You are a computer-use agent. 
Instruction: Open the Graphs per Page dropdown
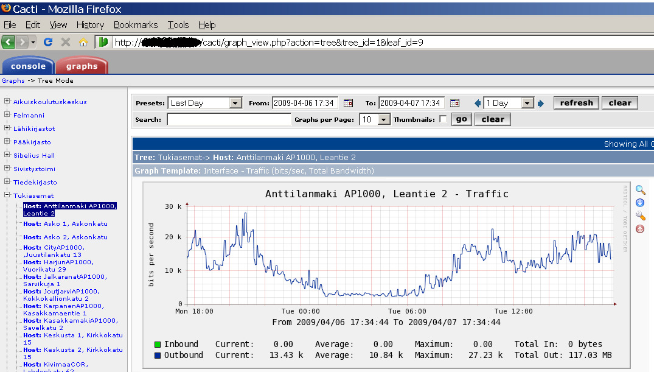375,119
